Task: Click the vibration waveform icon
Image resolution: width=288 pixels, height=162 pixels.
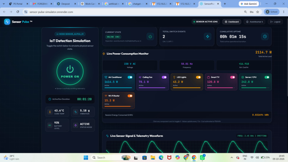Action: coord(75,112)
